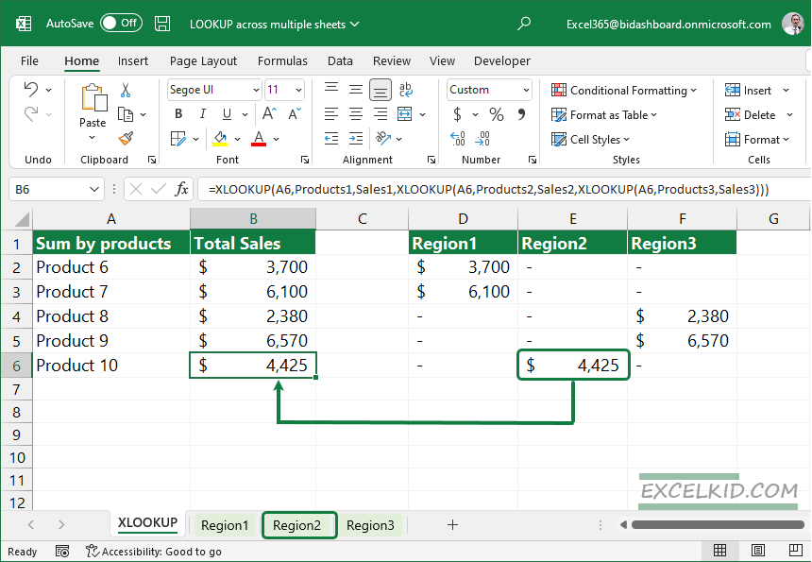Toggle Bold formatting

coord(178,114)
